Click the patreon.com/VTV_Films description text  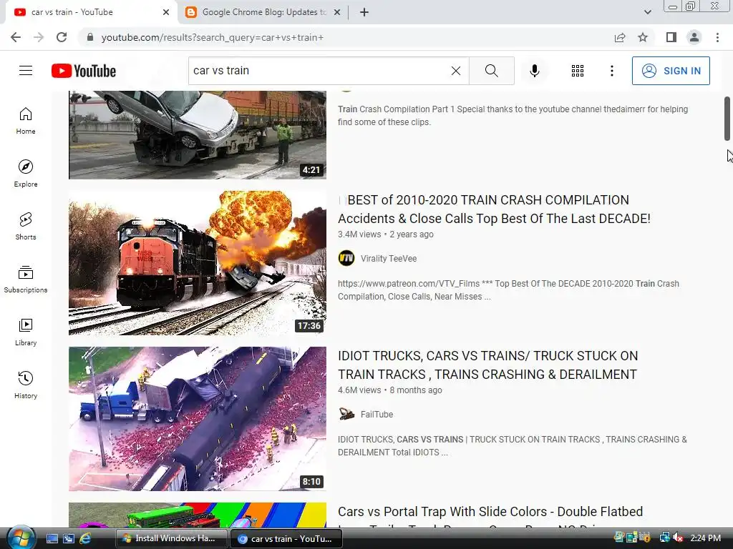(509, 290)
